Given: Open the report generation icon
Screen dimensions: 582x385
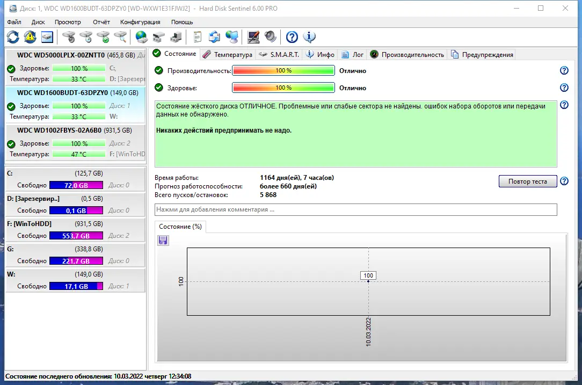Looking at the screenshot, I should pyautogui.click(x=197, y=37).
